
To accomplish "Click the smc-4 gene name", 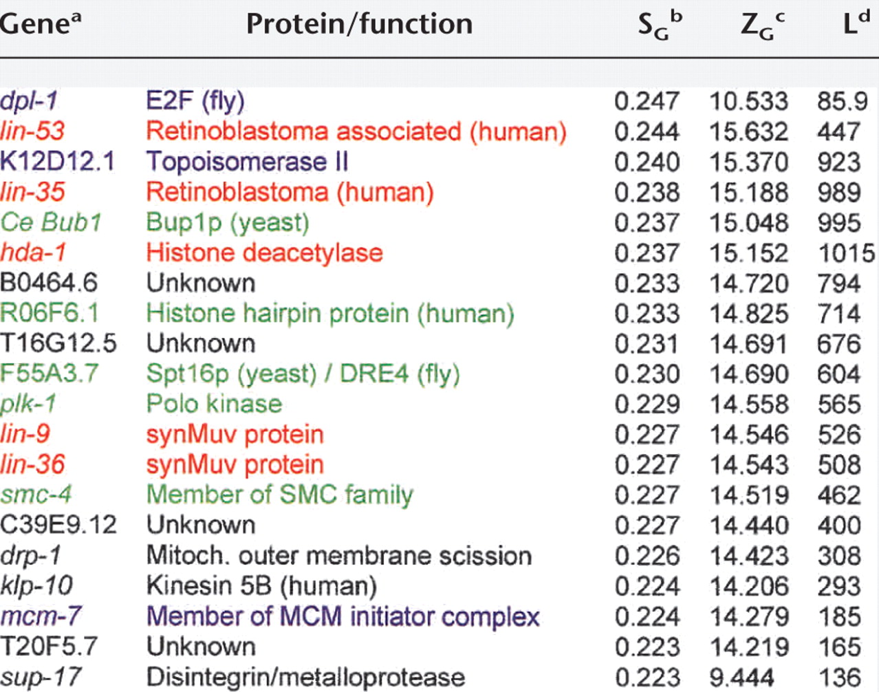I will tap(36, 495).
